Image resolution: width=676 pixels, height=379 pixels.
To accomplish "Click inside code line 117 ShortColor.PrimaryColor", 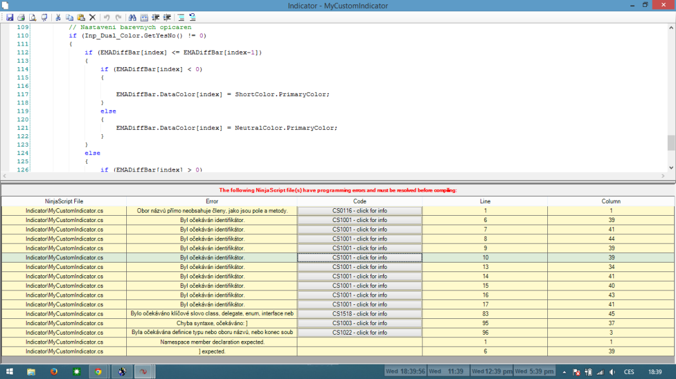I will click(282, 94).
